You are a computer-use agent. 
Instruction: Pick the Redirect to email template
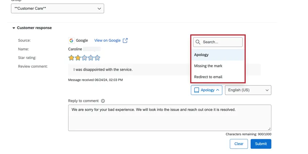click(x=208, y=77)
